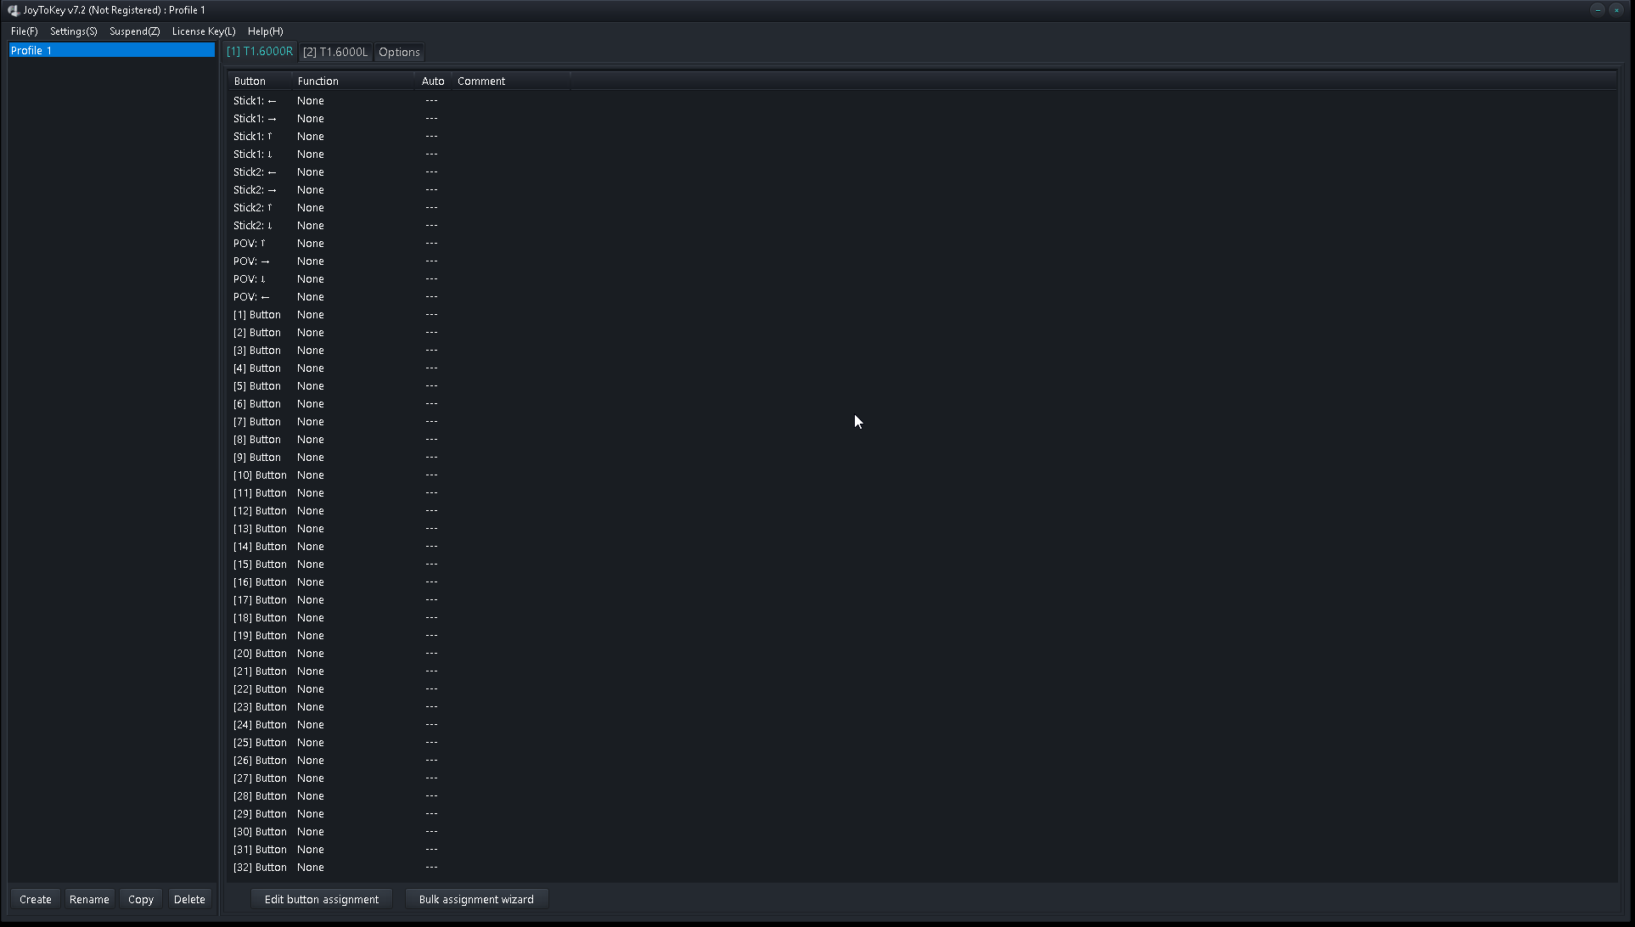The image size is (1635, 927).
Task: Open the License Key(L) menu
Action: pyautogui.click(x=203, y=31)
